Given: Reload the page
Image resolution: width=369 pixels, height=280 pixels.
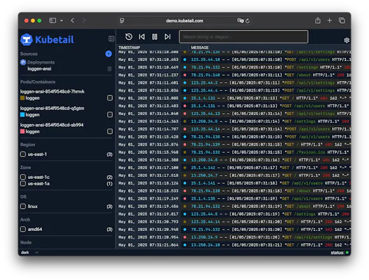Looking at the screenshot, I should (247, 20).
